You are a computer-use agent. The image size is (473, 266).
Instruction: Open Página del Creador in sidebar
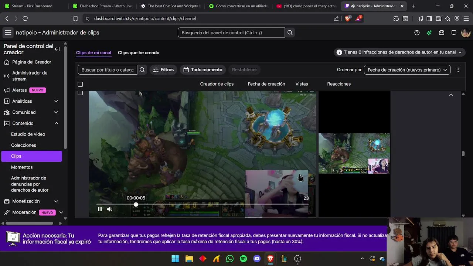click(x=32, y=62)
